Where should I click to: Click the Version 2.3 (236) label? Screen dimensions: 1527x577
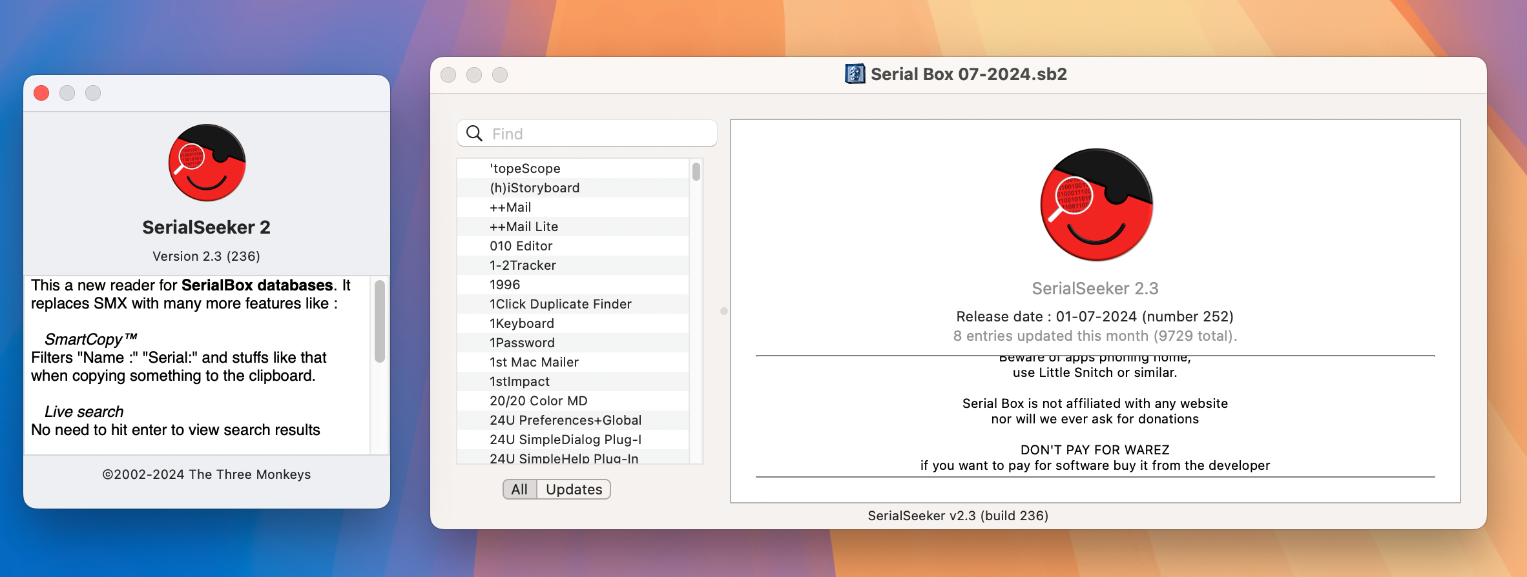click(206, 256)
